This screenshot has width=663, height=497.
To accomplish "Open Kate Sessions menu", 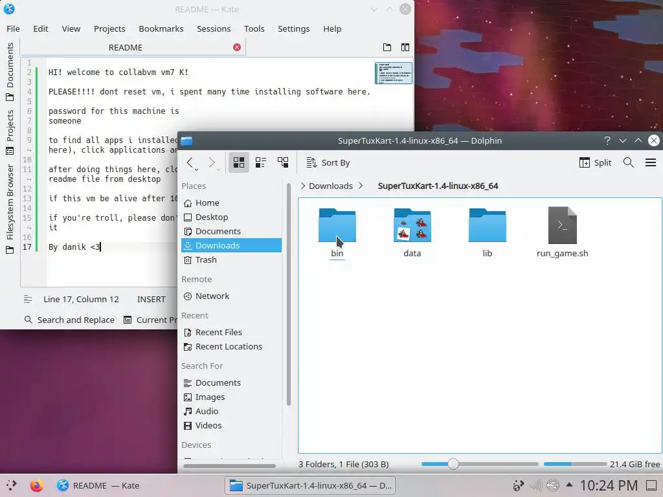I will click(214, 28).
